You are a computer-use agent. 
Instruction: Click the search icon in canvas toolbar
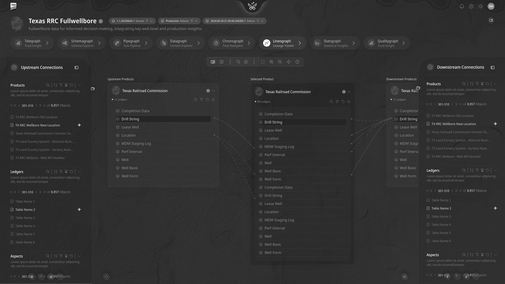[238, 62]
